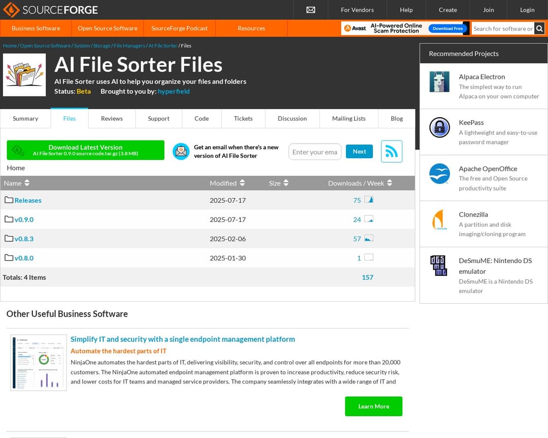Open the Releases folder link
548x438 pixels.
[x=28, y=200]
